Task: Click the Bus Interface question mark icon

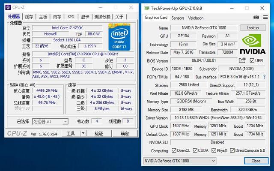Action: click(264, 77)
